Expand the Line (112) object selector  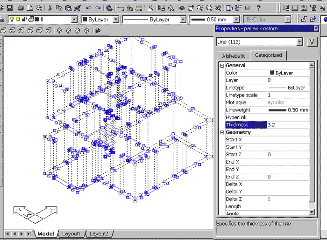(x=299, y=42)
